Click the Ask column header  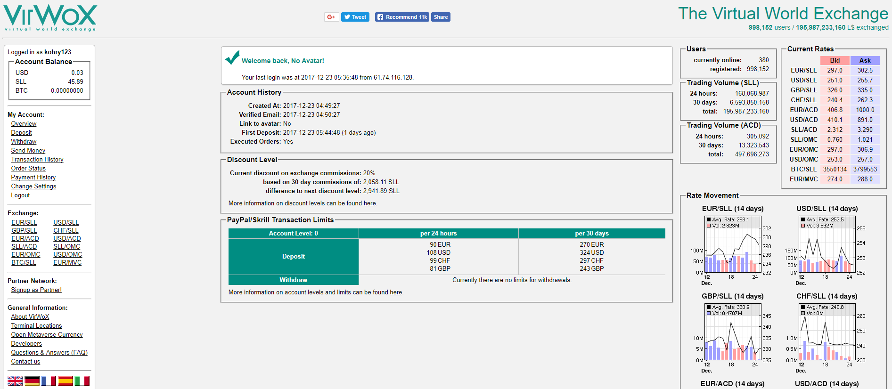(865, 61)
